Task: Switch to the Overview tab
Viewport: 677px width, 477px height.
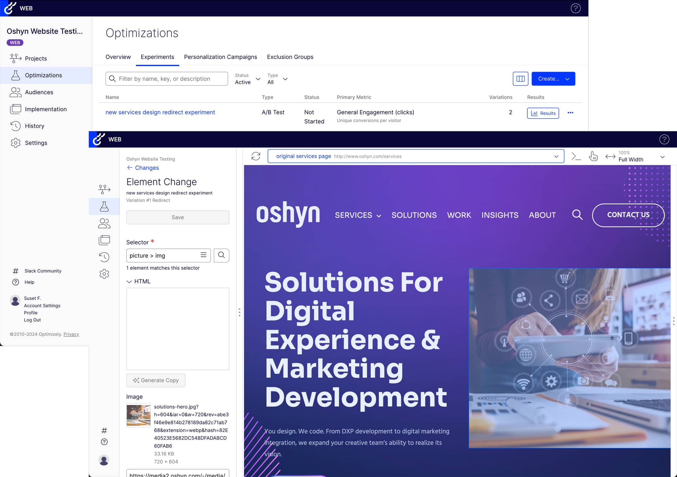Action: pyautogui.click(x=118, y=57)
